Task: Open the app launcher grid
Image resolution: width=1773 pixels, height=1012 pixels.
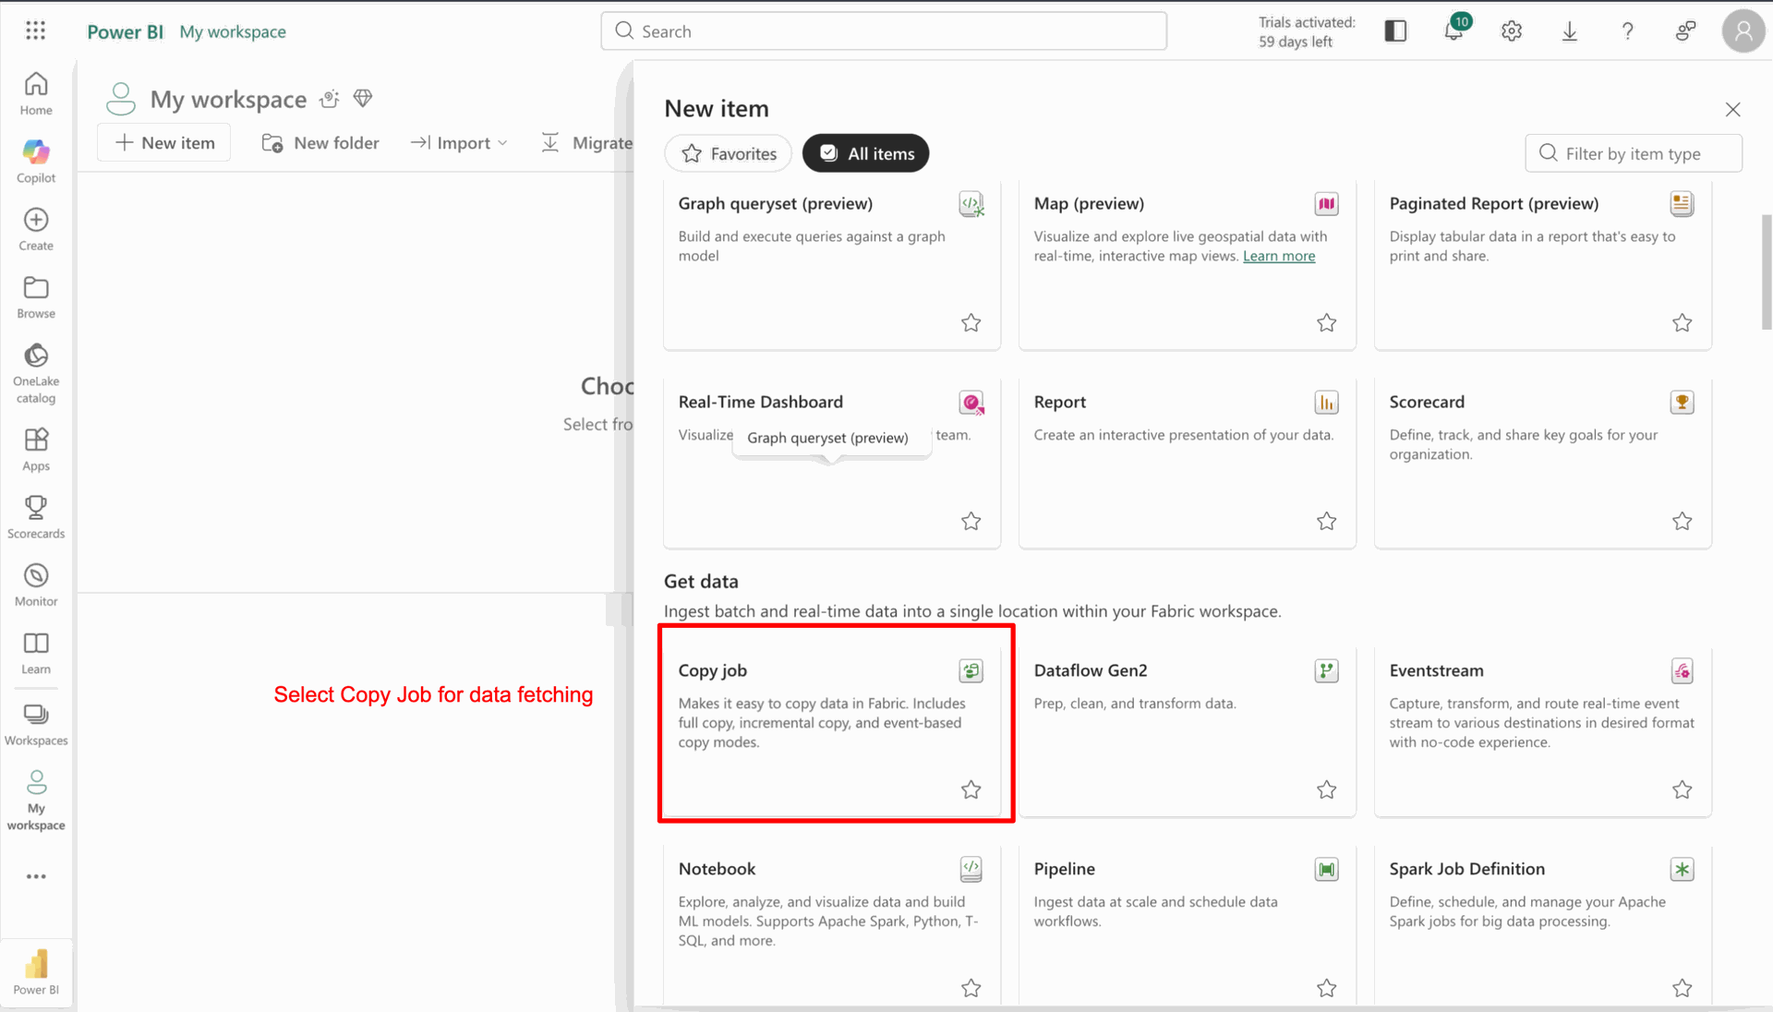Action: click(x=35, y=31)
